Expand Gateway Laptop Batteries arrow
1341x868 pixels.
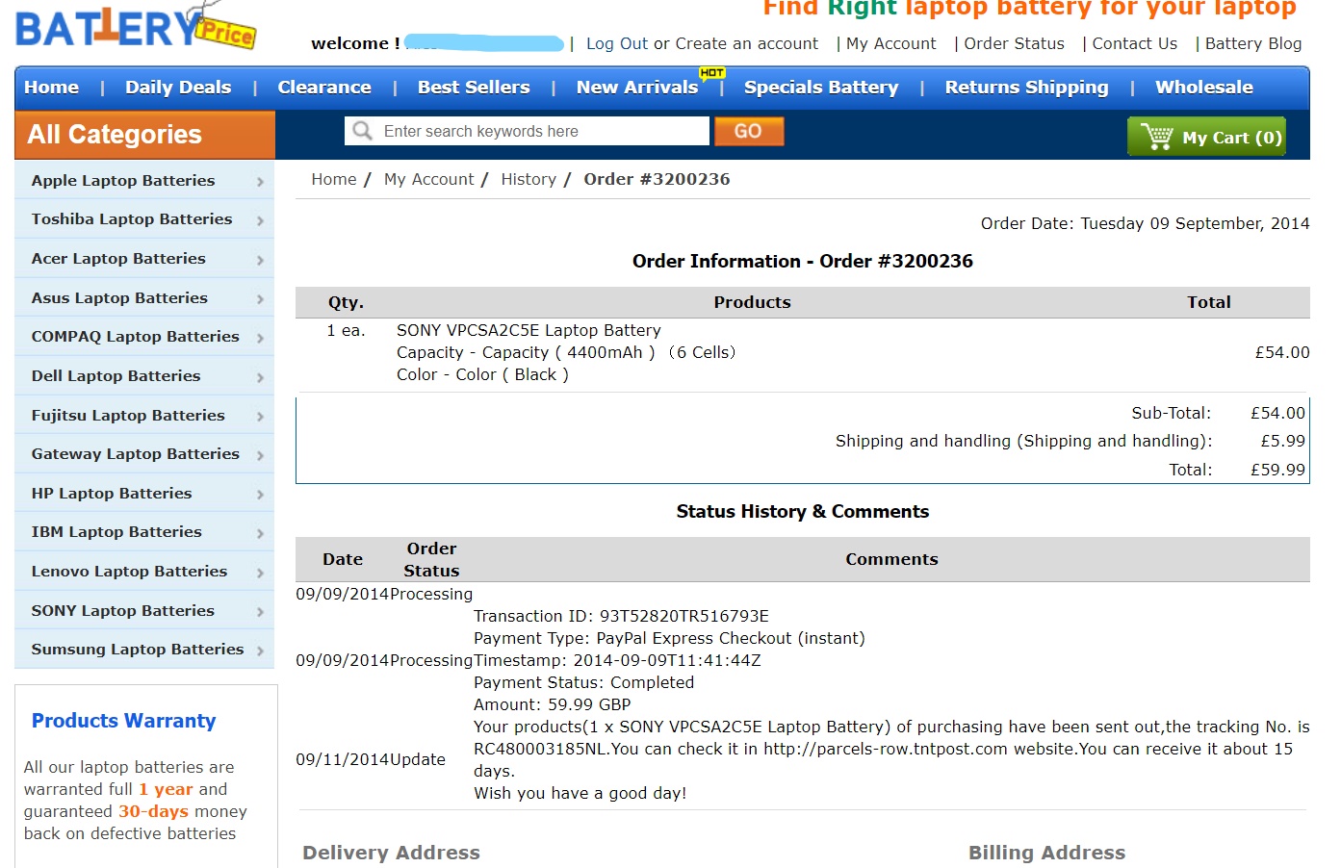pos(260,455)
